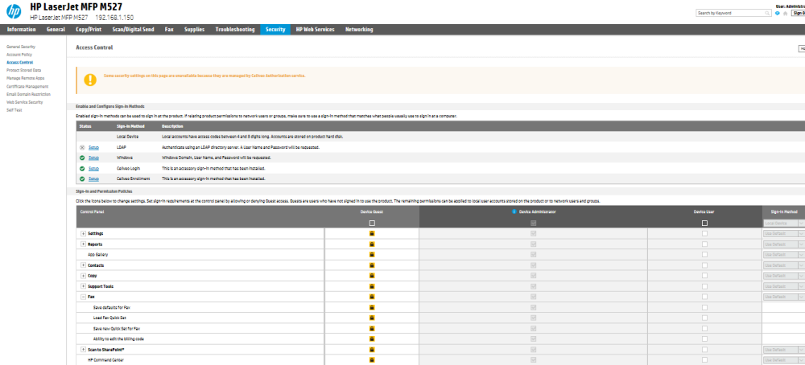Screen dimensions: 805x365
Task: Check Device User for Reports row
Action: [x=704, y=244]
